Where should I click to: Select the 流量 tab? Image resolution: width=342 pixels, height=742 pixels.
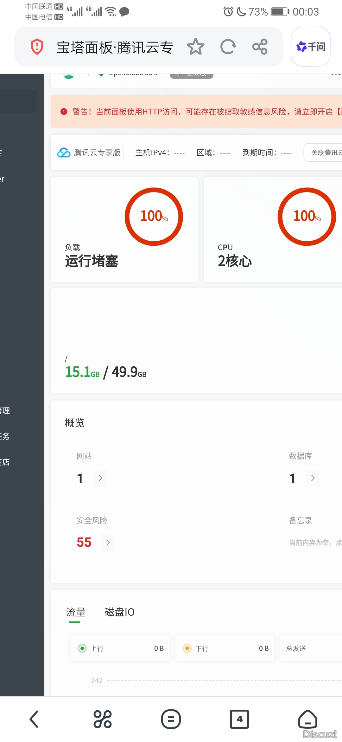tap(76, 612)
